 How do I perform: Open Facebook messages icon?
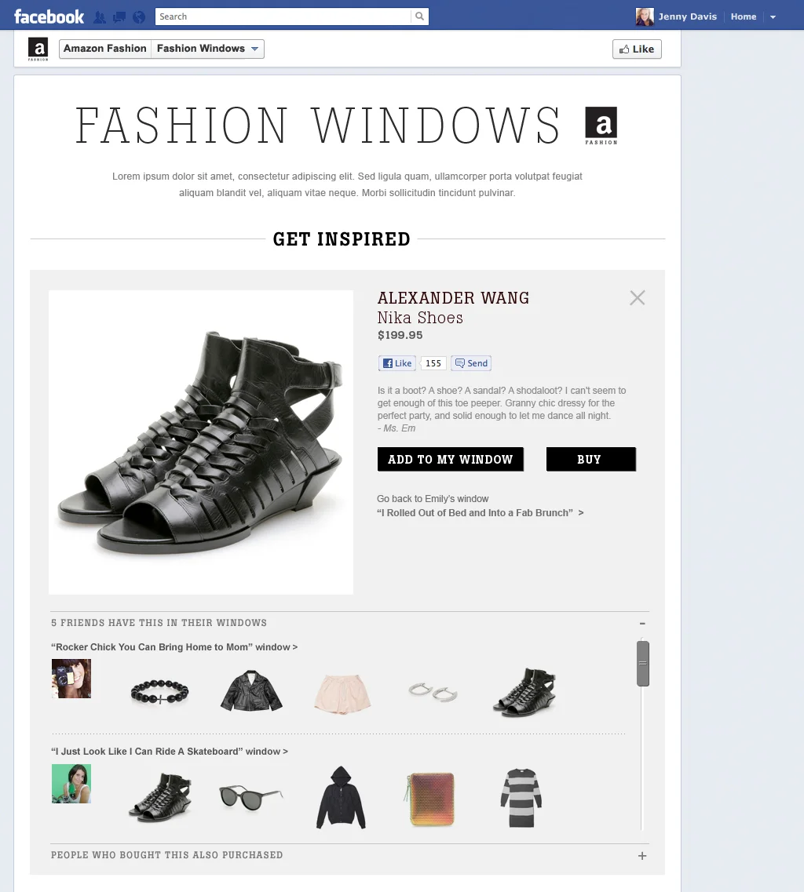pyautogui.click(x=119, y=17)
